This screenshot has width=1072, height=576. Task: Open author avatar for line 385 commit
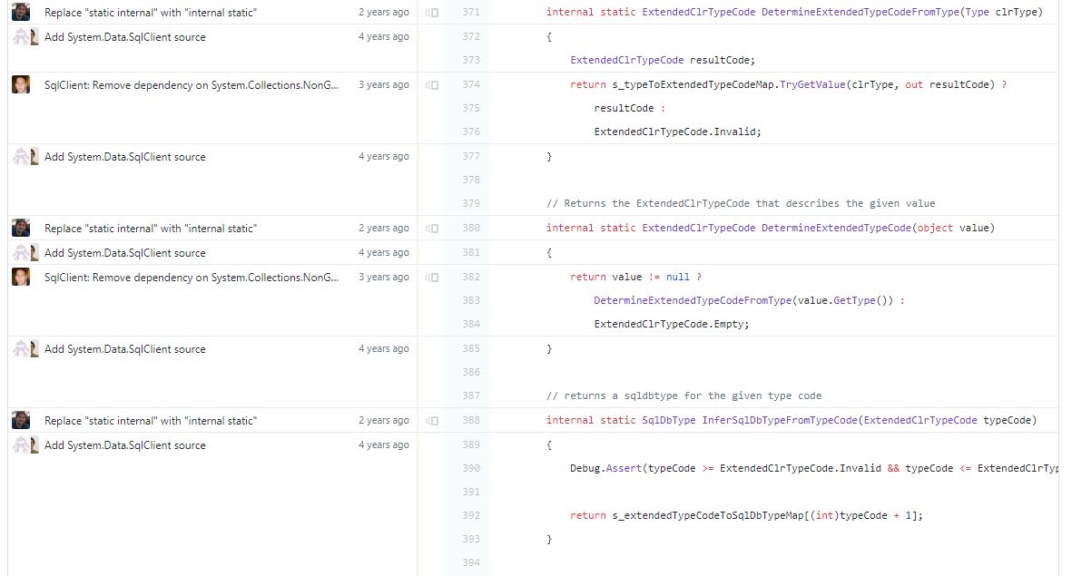(25, 348)
